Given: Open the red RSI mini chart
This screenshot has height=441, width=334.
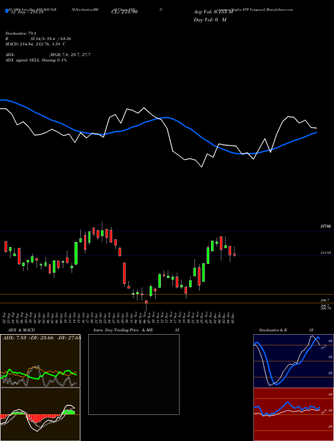Looking at the screenshot, I should pyautogui.click(x=293, y=414).
